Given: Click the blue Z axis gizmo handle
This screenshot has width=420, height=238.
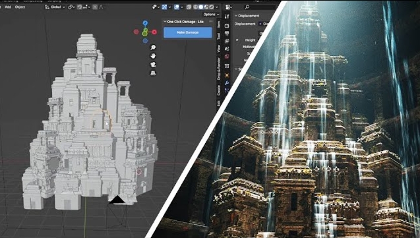Looking at the screenshot, I should click(x=145, y=23).
